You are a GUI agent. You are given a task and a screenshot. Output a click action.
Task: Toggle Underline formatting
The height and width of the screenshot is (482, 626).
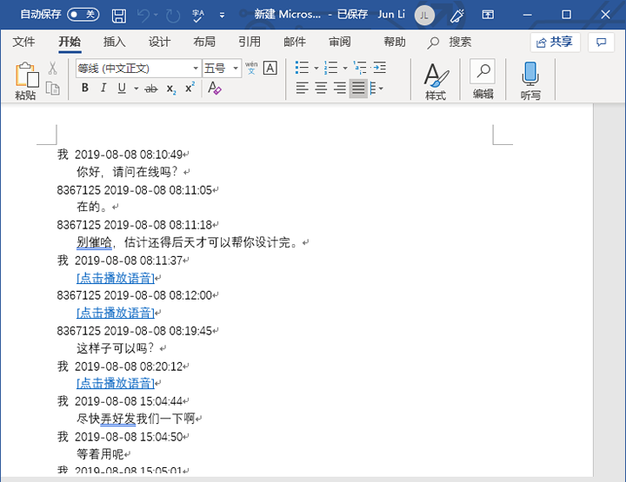(x=122, y=88)
